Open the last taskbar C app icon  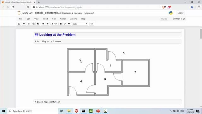tap(105, 111)
